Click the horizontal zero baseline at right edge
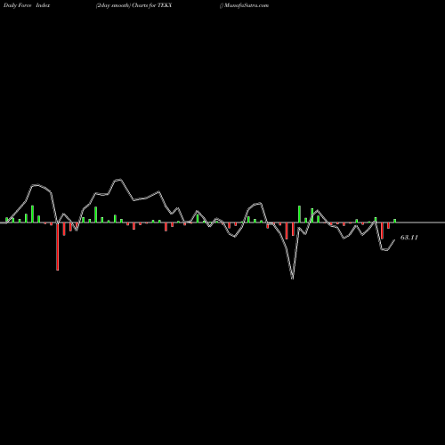445x445 pixels. click(442, 222)
